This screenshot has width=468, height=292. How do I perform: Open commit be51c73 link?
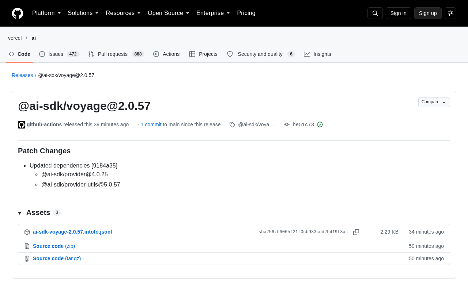pyautogui.click(x=303, y=124)
